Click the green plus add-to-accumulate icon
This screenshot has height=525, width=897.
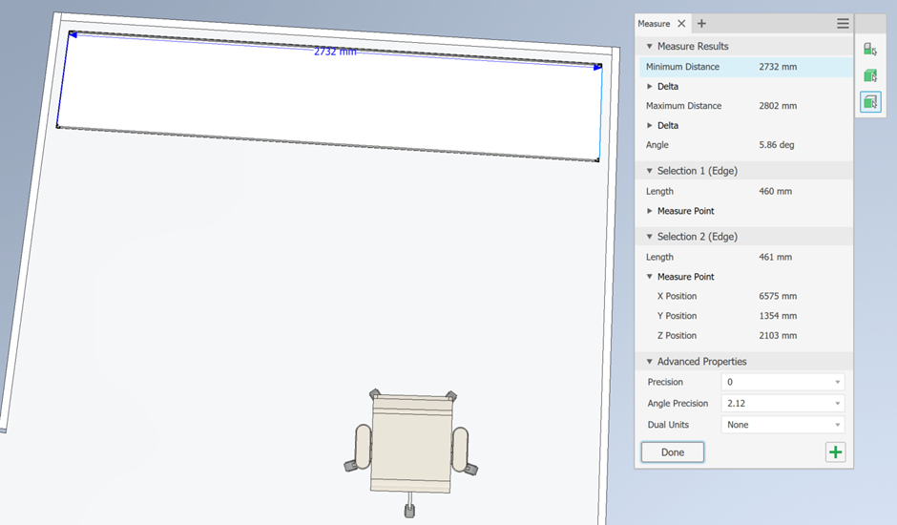pos(835,452)
